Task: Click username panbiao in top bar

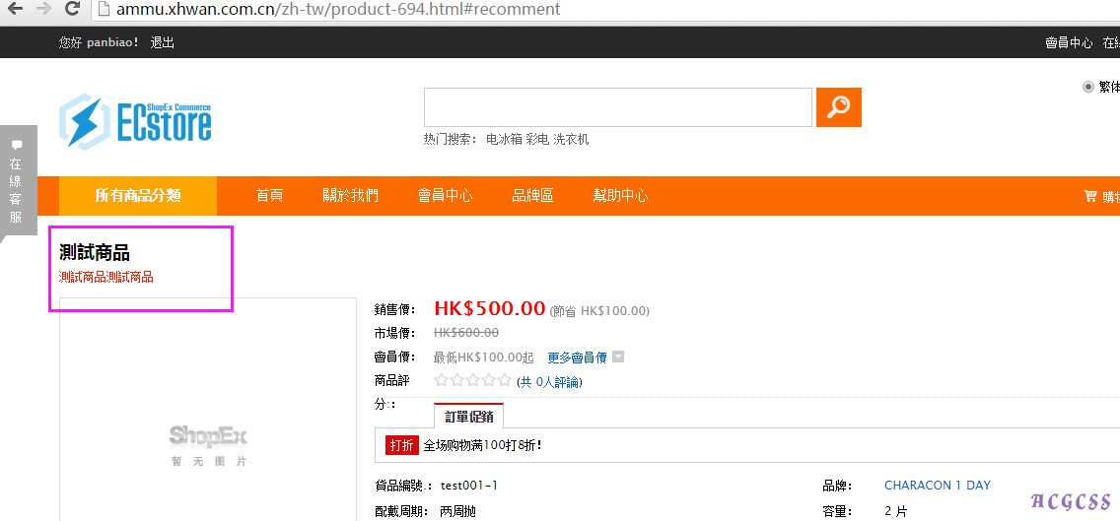Action: 112,42
